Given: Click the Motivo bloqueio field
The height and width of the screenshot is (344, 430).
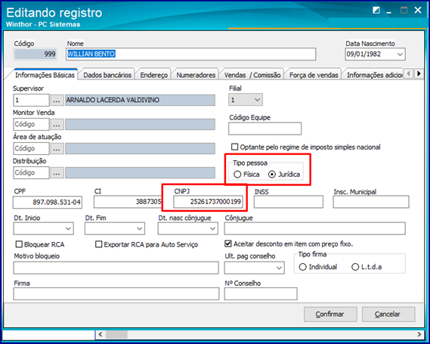Looking at the screenshot, I should pyautogui.click(x=116, y=268).
